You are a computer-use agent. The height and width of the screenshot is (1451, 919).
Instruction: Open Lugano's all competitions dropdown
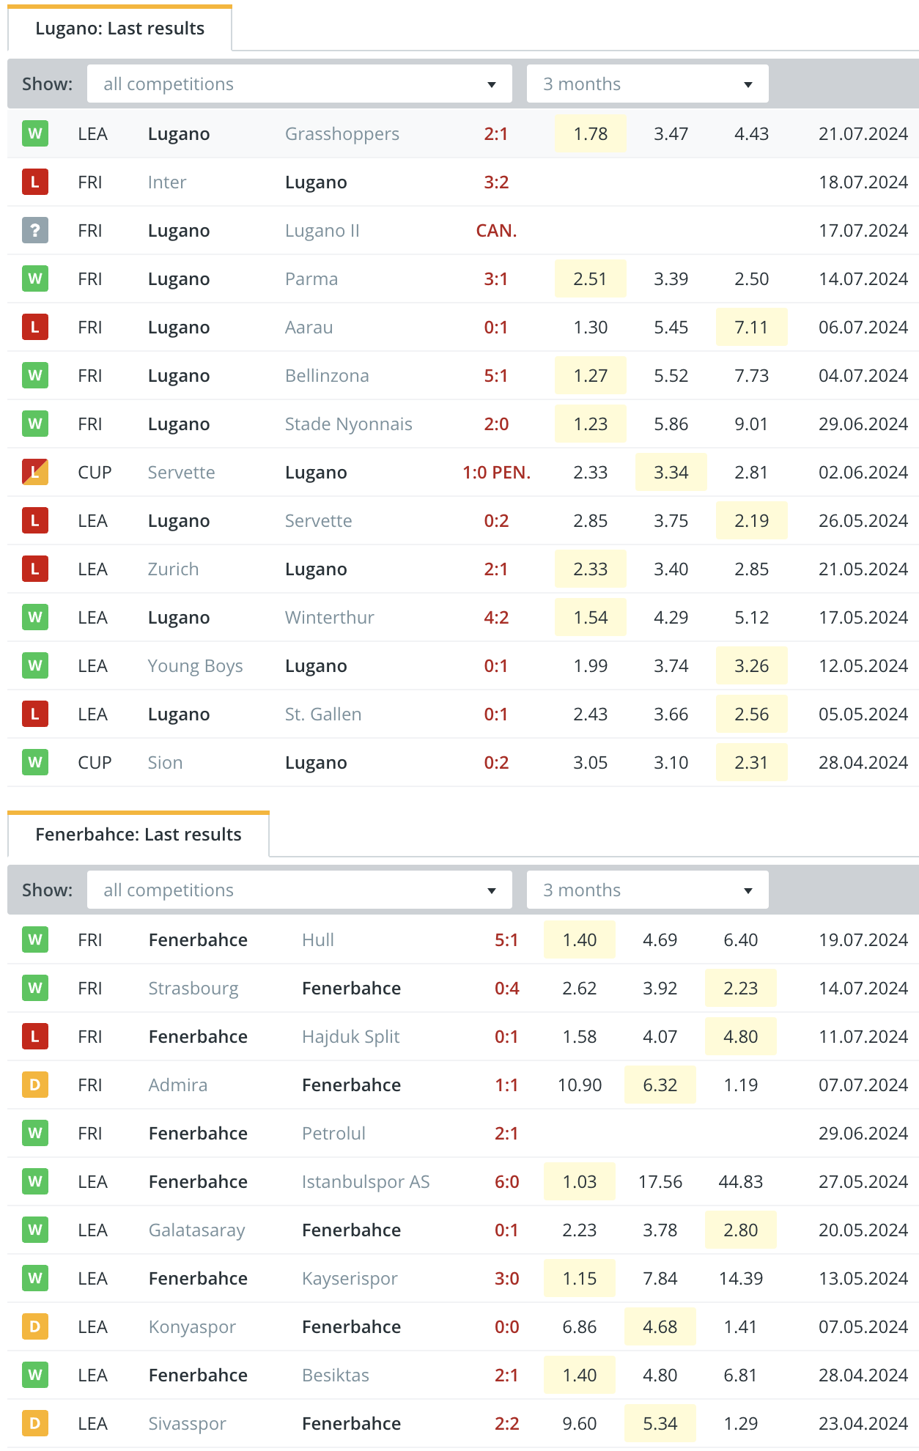(300, 84)
